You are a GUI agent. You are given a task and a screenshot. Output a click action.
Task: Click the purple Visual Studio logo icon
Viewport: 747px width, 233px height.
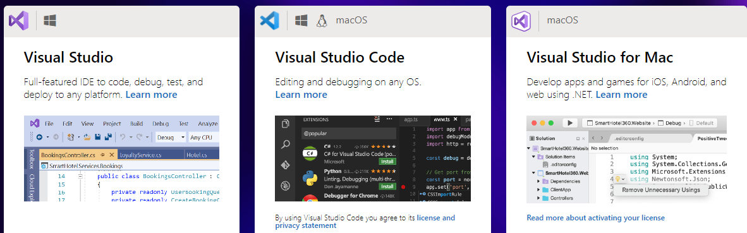[18, 20]
